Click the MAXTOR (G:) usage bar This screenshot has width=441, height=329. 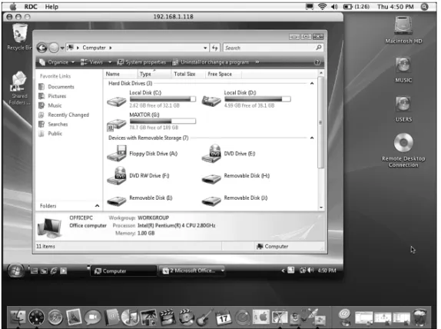coord(163,121)
